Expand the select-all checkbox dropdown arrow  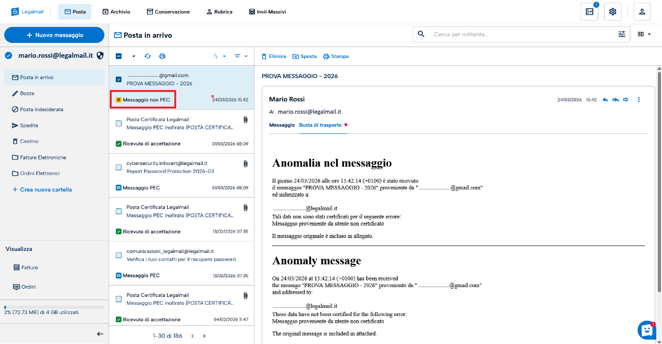point(133,56)
